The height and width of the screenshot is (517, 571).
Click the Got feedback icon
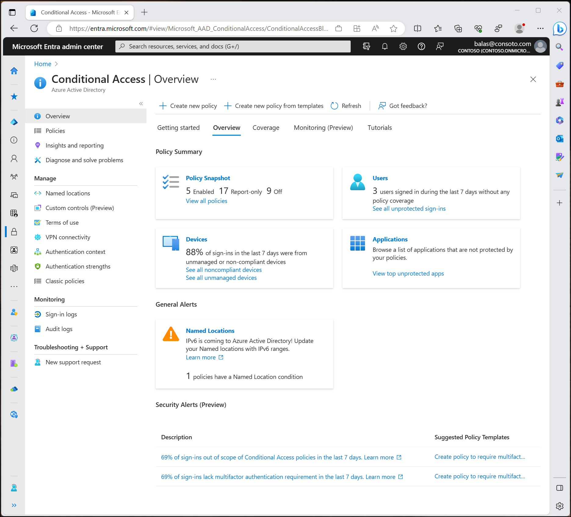pos(381,106)
